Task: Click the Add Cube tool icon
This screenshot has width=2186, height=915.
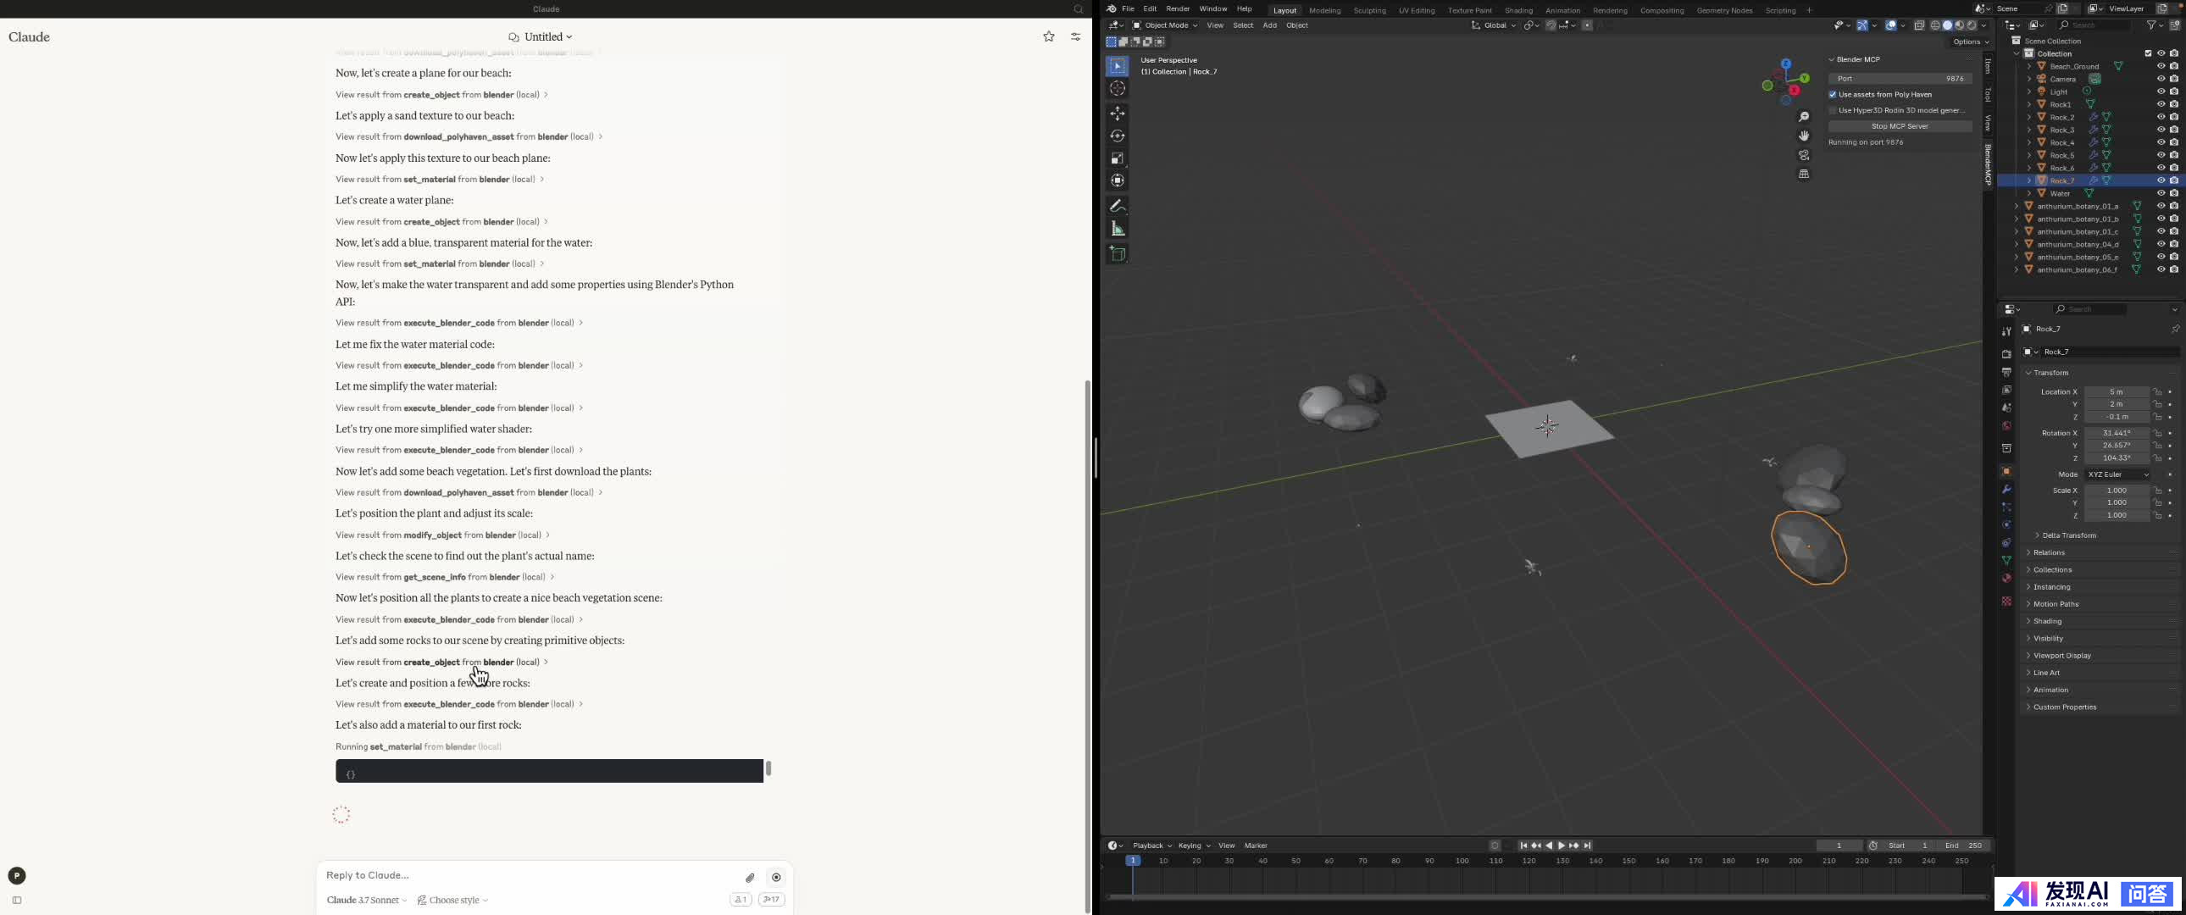Action: tap(1118, 254)
